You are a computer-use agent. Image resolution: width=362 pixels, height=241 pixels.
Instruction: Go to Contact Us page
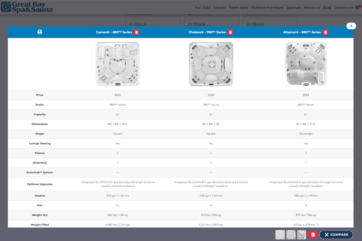click(344, 7)
